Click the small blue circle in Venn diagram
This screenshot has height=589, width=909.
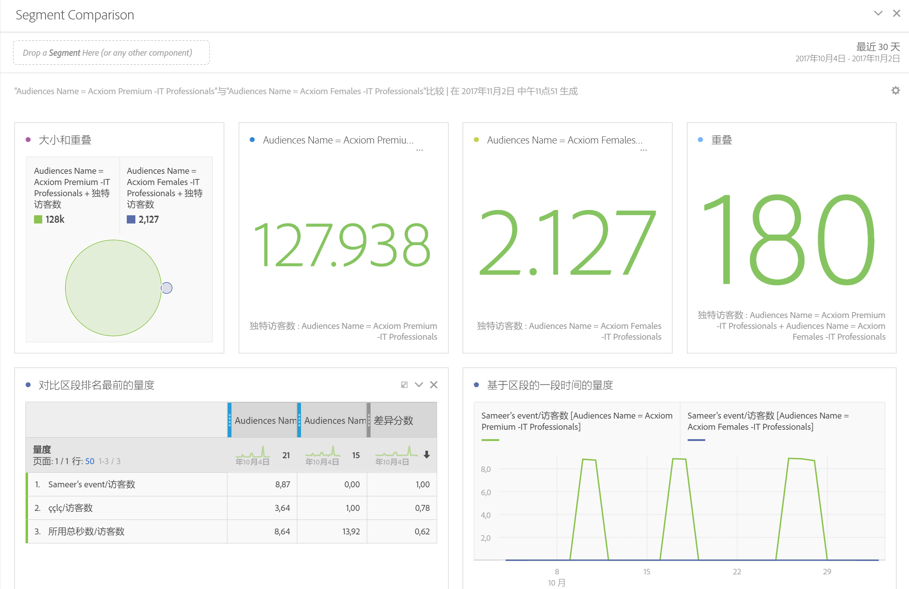pyautogui.click(x=167, y=288)
